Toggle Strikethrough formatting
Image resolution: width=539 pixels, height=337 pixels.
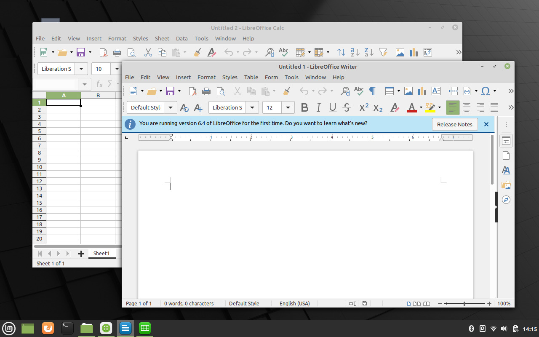347,108
